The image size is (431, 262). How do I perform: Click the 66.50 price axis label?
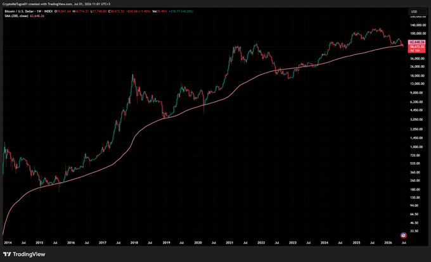tap(415, 215)
